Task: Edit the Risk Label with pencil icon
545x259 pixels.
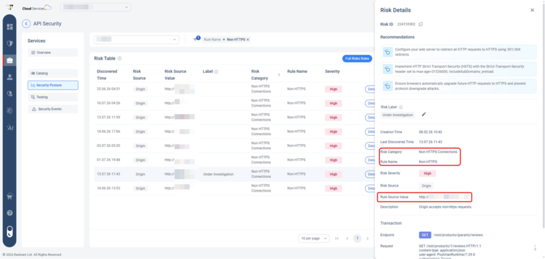Action: (x=424, y=114)
